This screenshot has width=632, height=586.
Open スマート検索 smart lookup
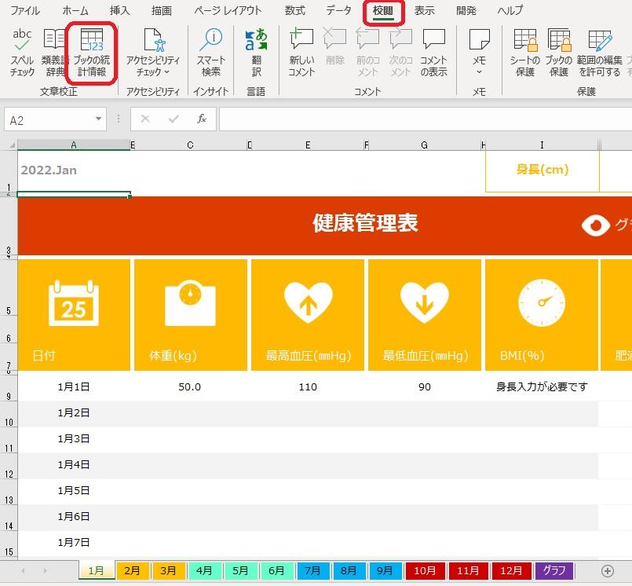coord(210,52)
